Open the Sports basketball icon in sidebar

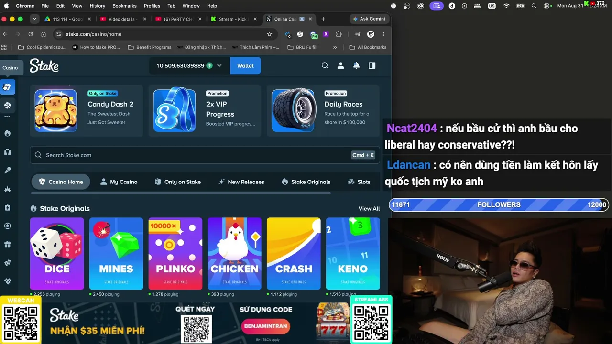(x=8, y=105)
